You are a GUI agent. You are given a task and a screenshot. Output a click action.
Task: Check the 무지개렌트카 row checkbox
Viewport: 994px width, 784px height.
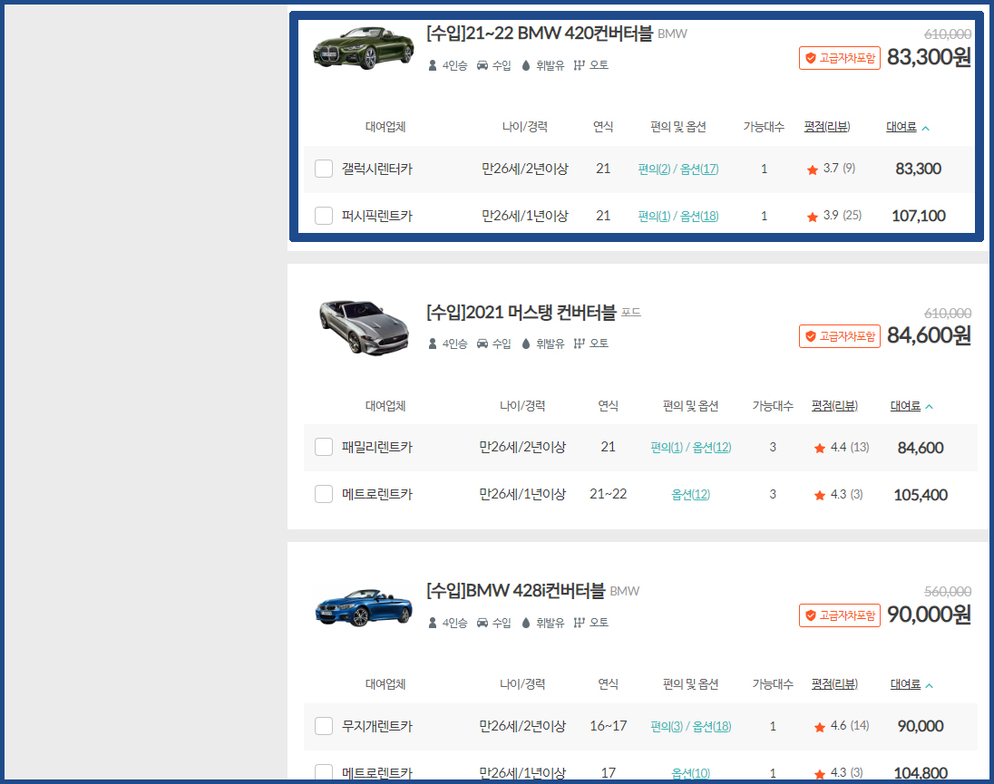[324, 726]
